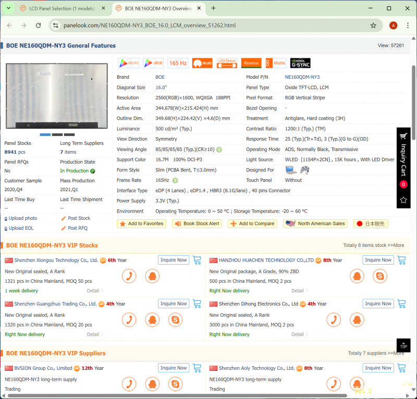
Task: Click the In Production status icon
Action: click(x=93, y=171)
